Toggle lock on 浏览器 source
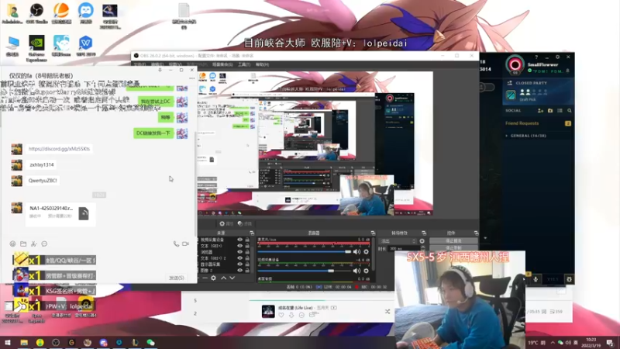The image size is (620, 349). tap(247, 252)
